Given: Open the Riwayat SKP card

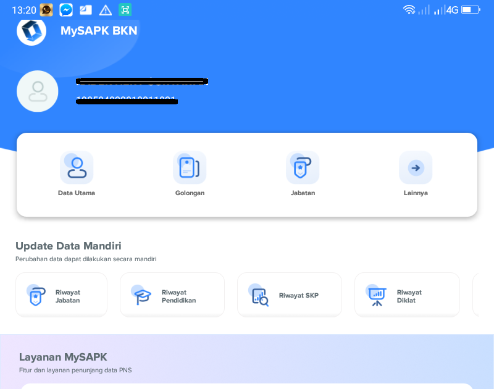Looking at the screenshot, I should [x=289, y=295].
